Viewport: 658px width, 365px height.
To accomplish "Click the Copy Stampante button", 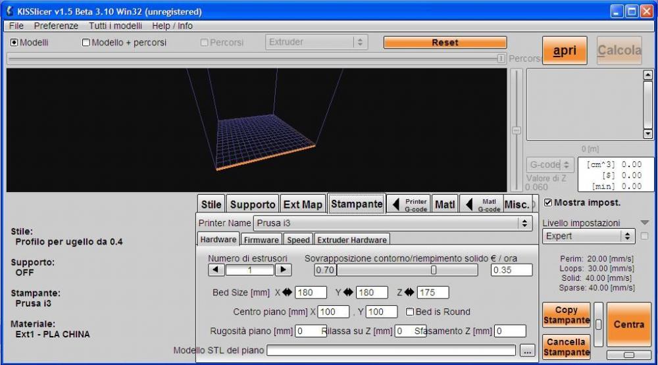I will pos(566,315).
